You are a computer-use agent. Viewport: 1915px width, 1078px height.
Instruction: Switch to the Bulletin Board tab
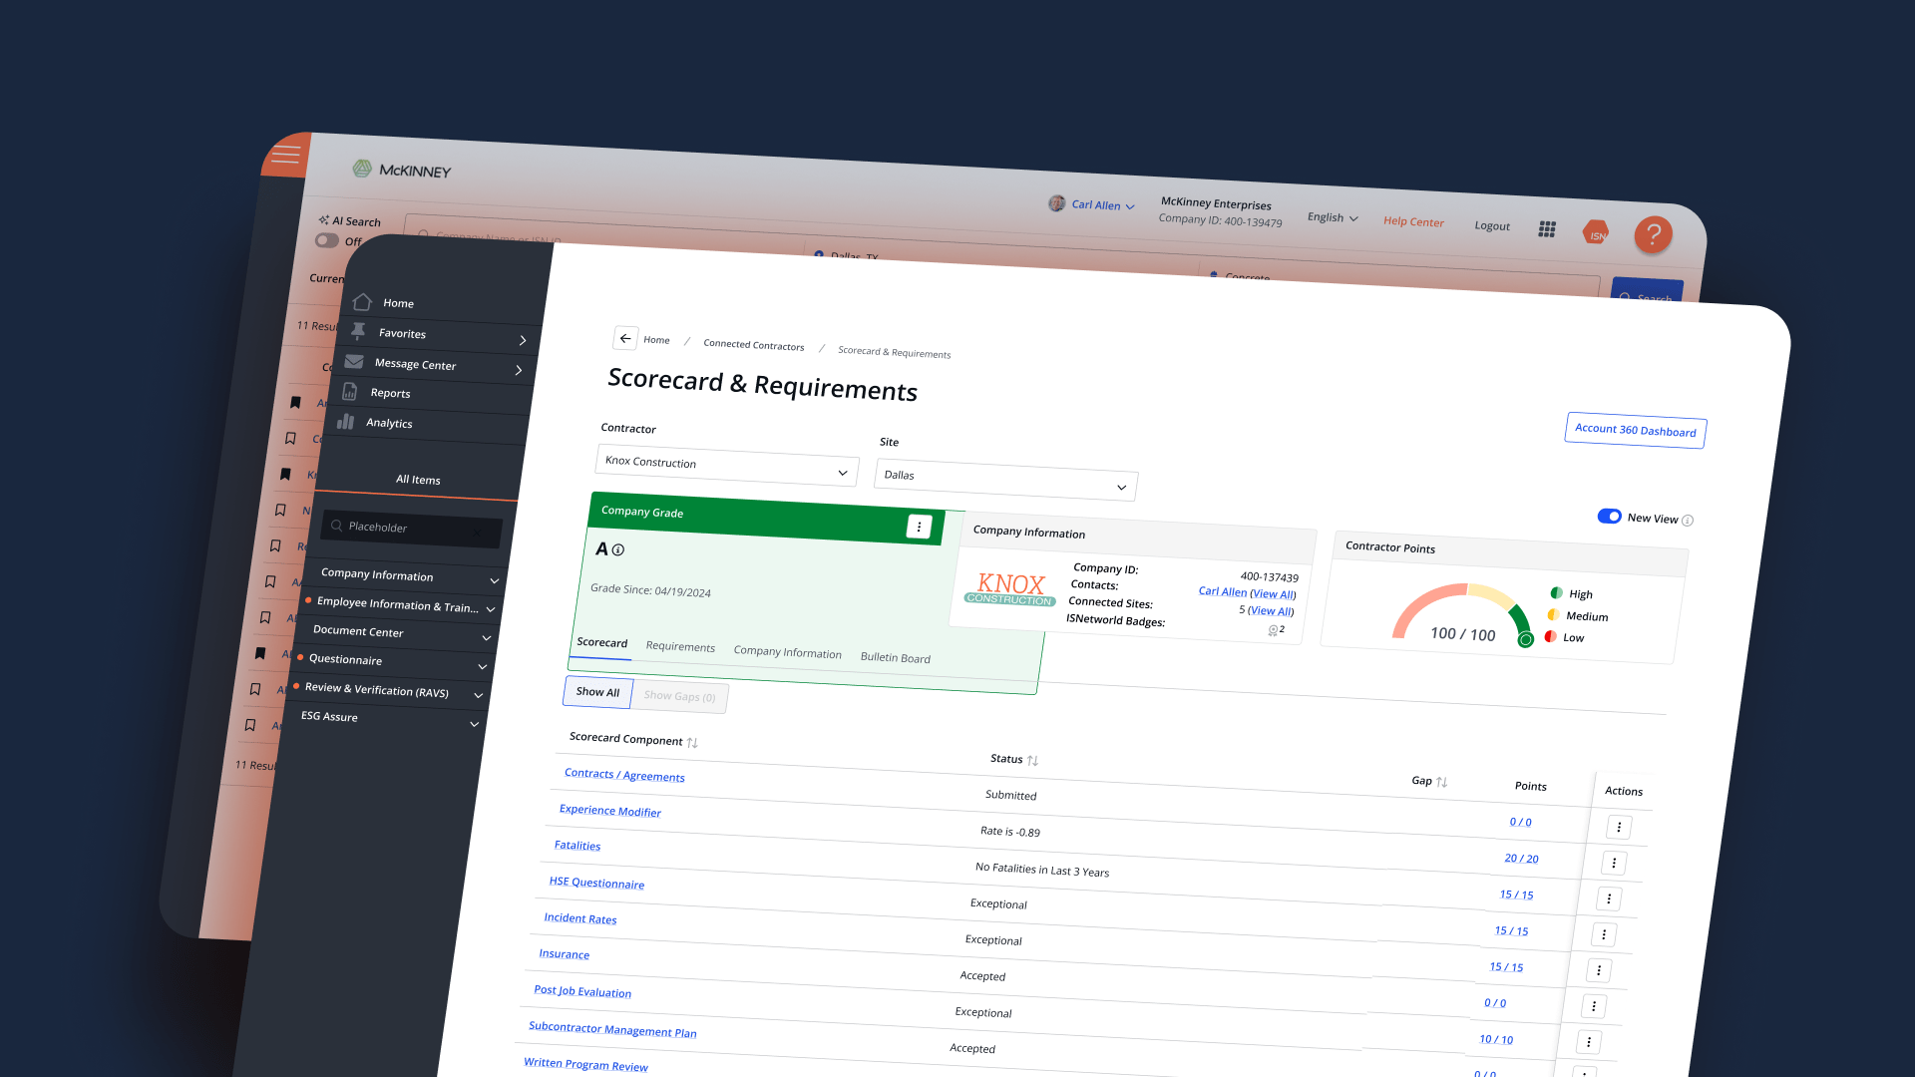(896, 658)
